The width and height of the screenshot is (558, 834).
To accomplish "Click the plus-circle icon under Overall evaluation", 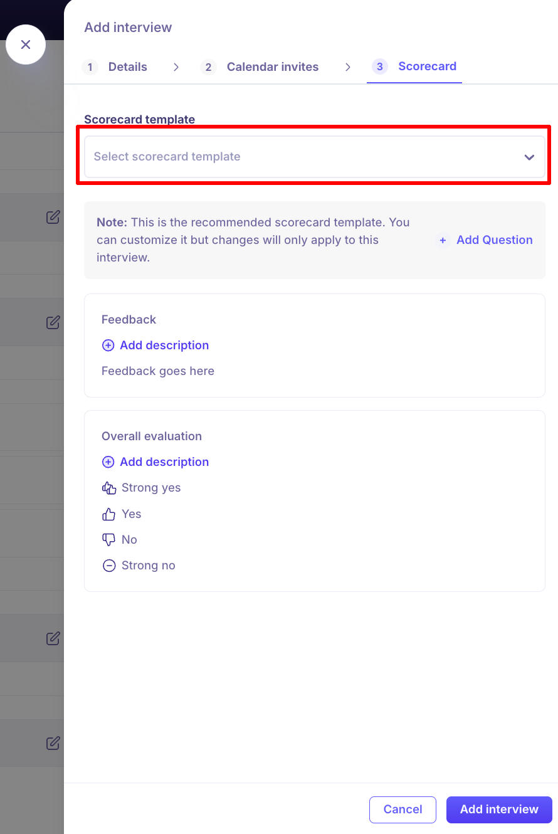I will (x=108, y=462).
